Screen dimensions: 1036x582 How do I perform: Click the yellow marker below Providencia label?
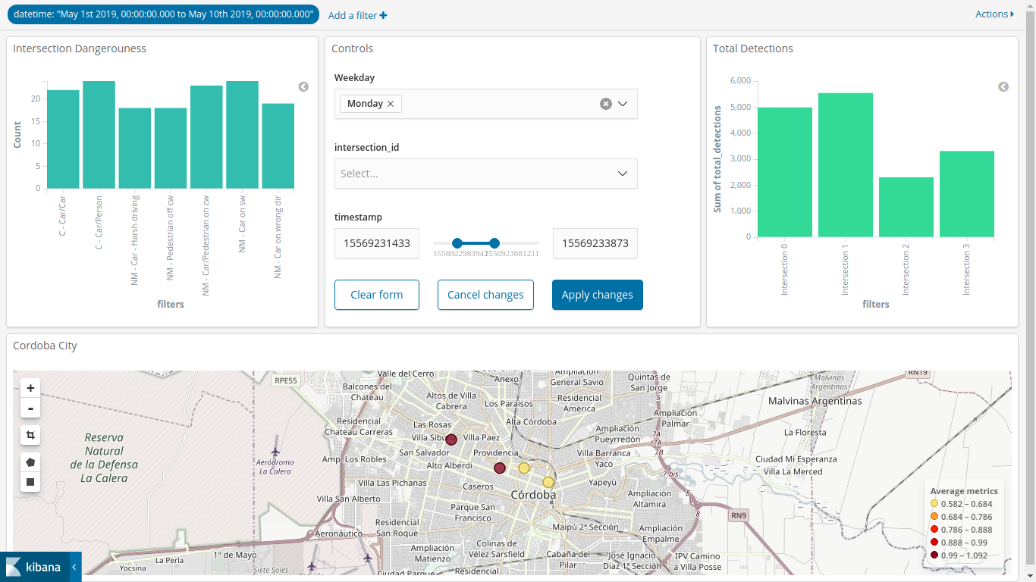[x=524, y=468]
